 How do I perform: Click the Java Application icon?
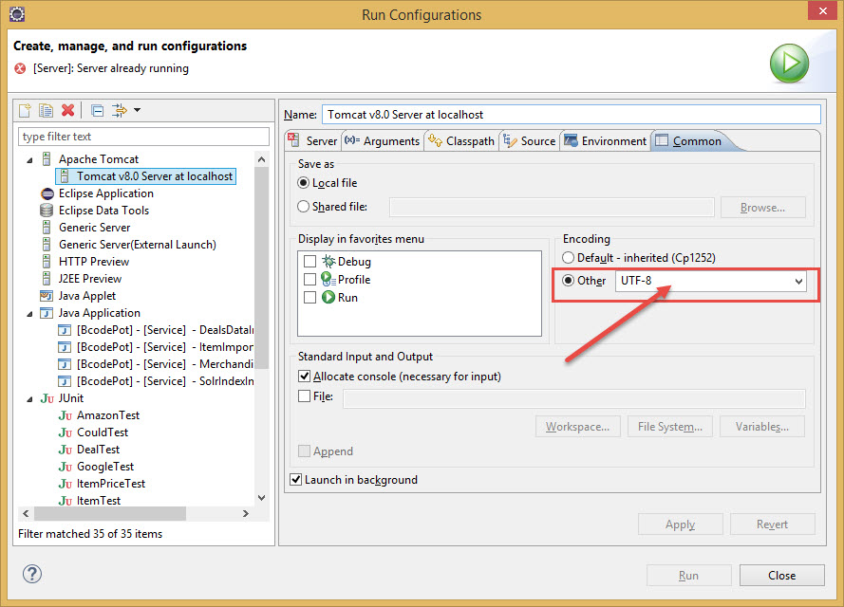click(x=47, y=313)
